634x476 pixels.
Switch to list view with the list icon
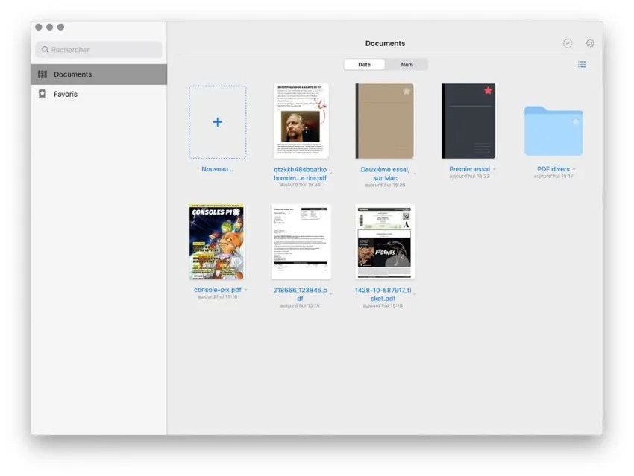582,64
